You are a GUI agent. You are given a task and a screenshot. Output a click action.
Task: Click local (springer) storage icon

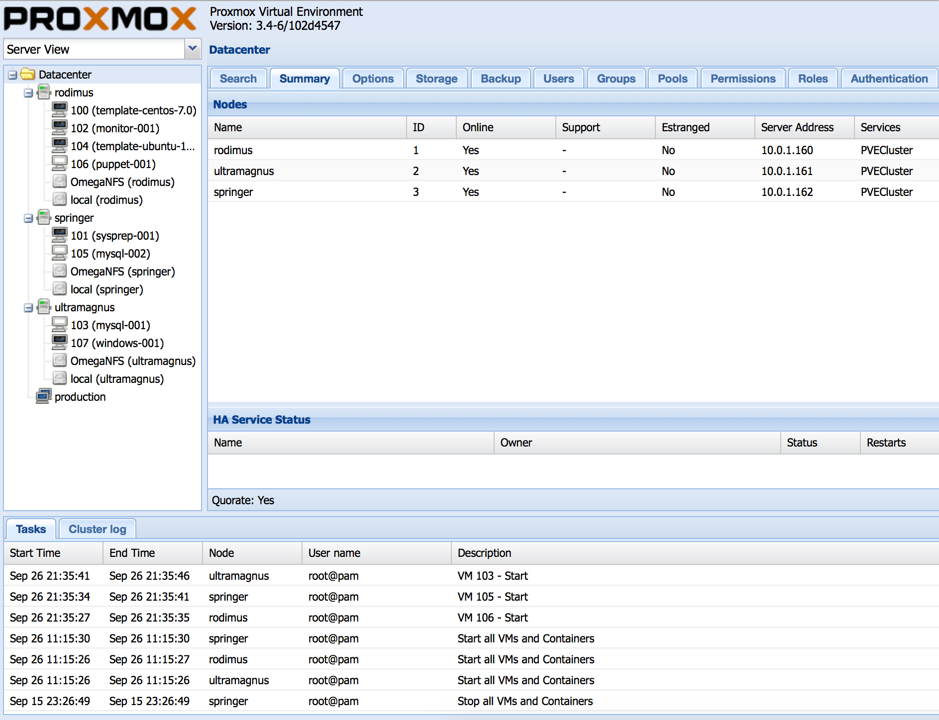pyautogui.click(x=60, y=289)
